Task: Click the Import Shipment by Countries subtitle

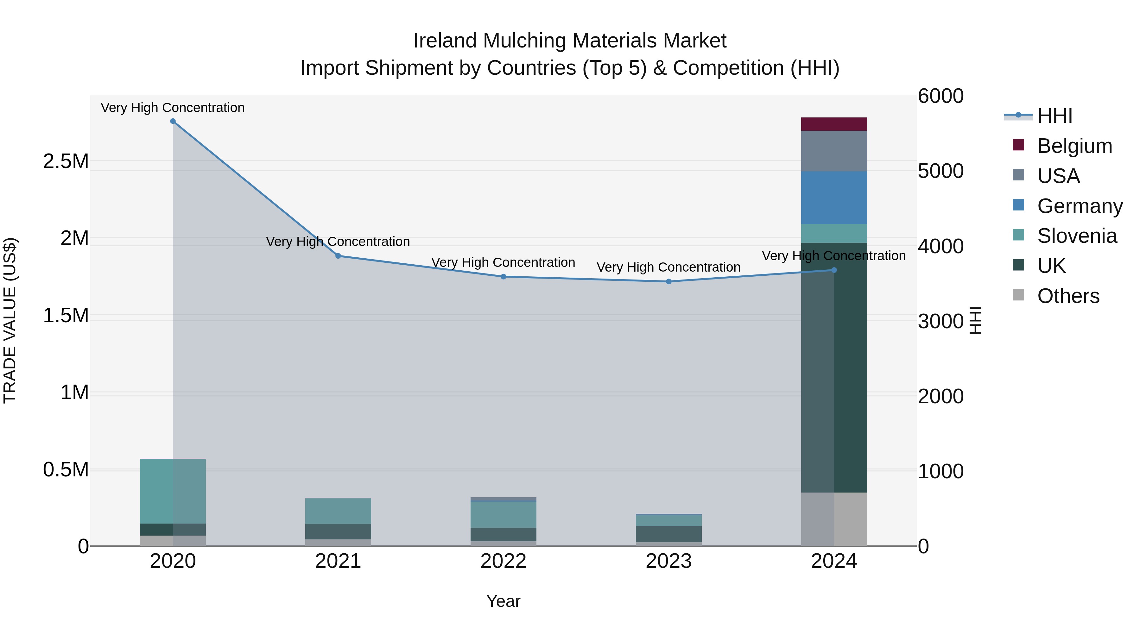Action: coord(570,68)
